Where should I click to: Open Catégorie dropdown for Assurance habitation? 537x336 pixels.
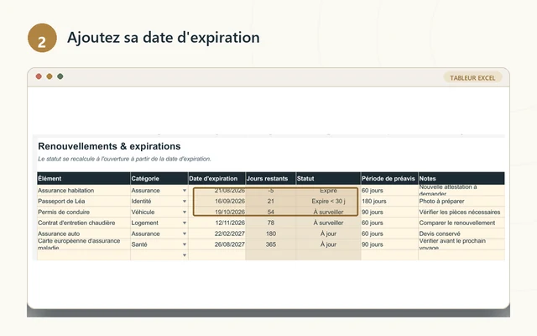coord(185,191)
